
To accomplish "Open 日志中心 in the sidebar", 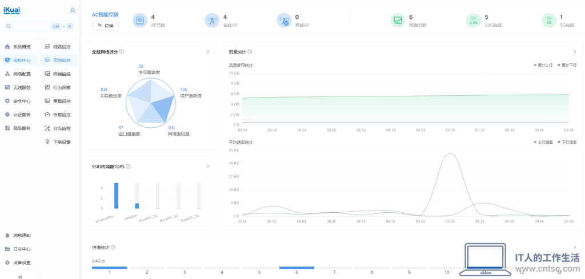I will 20,249.
